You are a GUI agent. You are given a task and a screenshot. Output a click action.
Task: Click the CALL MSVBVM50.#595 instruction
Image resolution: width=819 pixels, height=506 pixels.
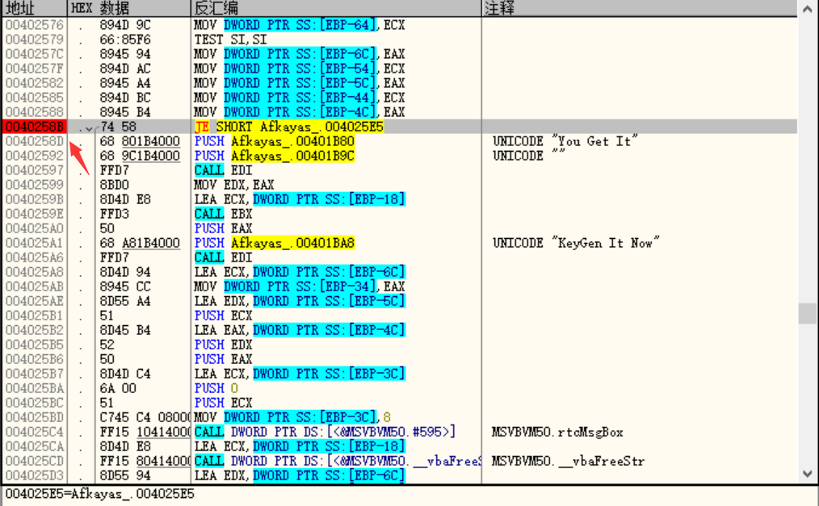325,433
